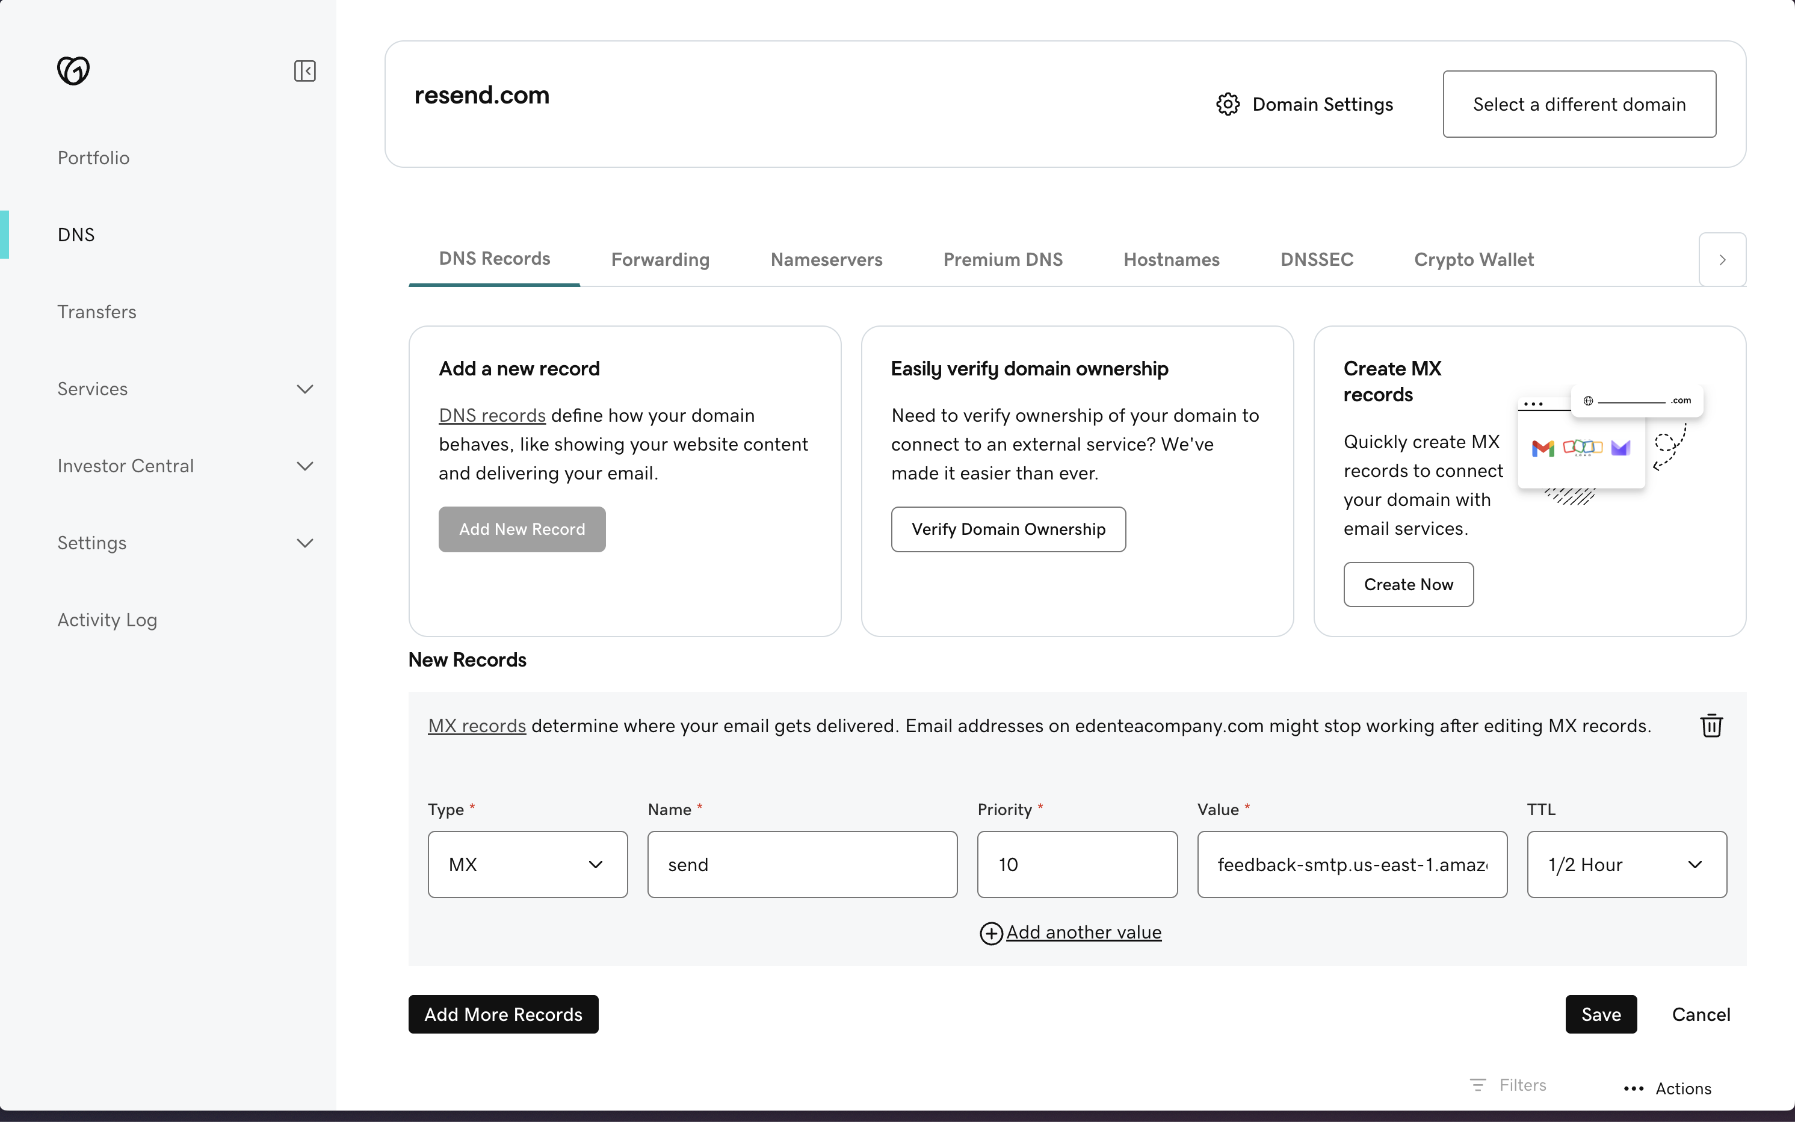Open Actions via the ellipsis icon
The image size is (1795, 1122).
pyautogui.click(x=1634, y=1088)
